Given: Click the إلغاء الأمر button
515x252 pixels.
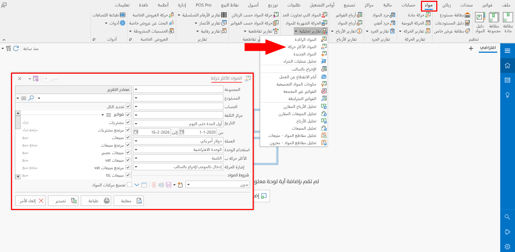Looking at the screenshot, I should point(30,200).
